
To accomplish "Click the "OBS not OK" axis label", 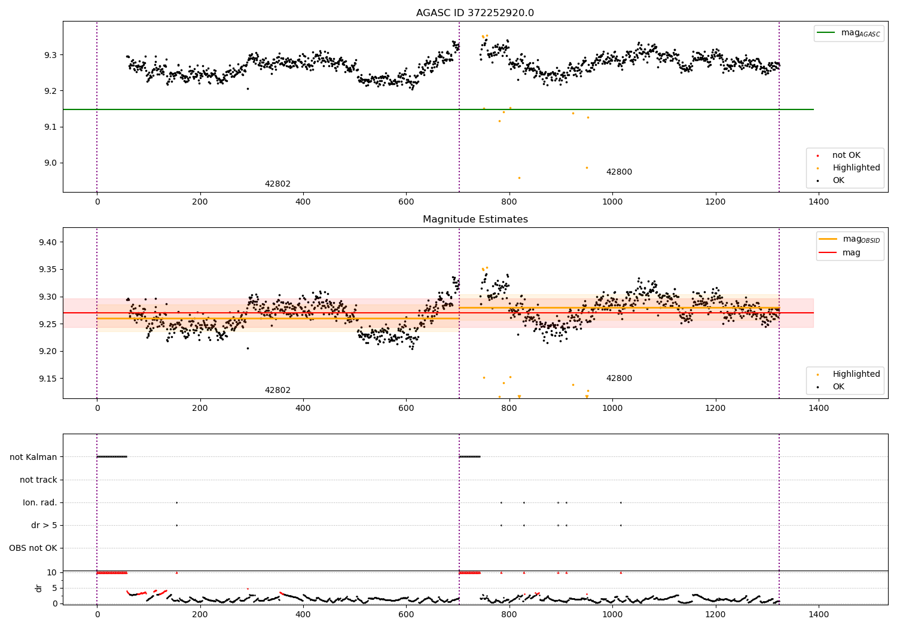I will tap(33, 548).
